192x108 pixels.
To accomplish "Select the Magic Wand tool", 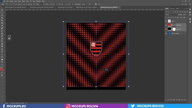I will coord(2,18).
